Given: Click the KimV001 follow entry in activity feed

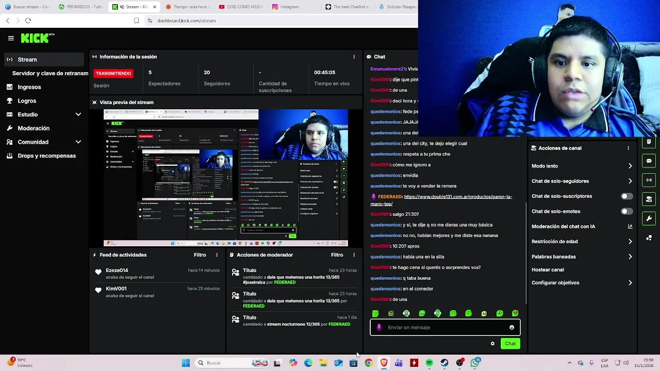Looking at the screenshot, I should coord(158,292).
